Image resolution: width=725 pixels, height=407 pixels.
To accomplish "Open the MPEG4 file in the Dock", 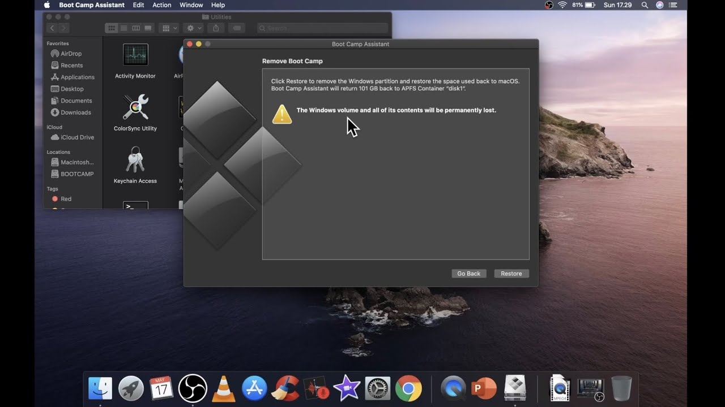I will click(560, 388).
